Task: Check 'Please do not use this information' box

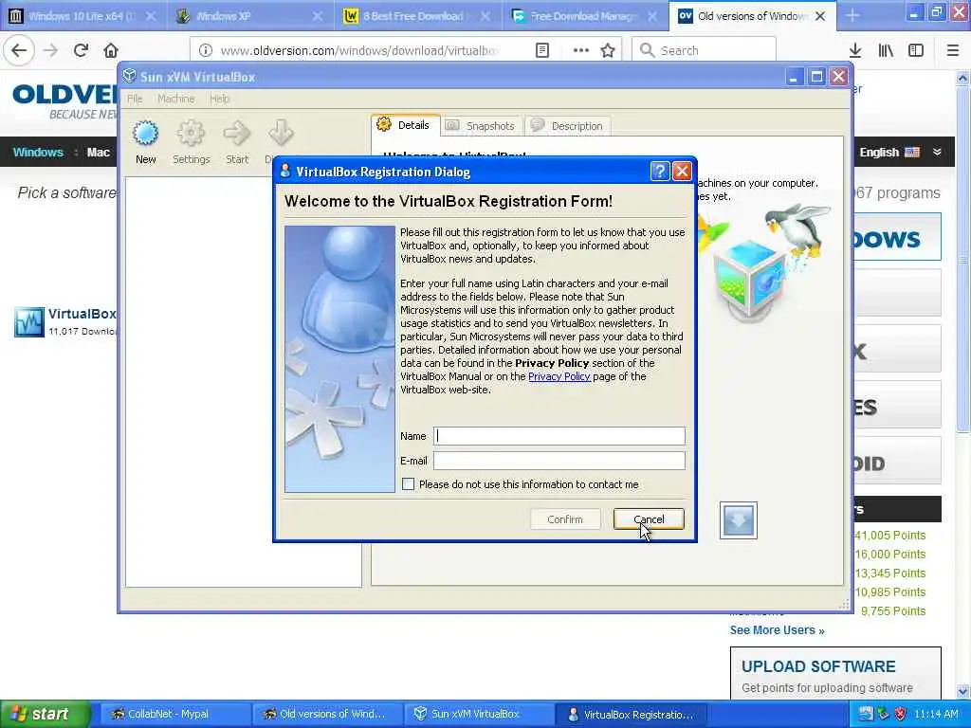Action: (x=408, y=484)
